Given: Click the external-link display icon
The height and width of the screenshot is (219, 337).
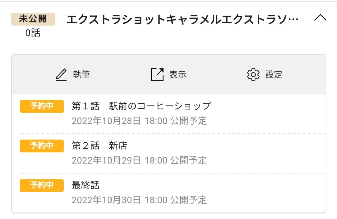Looking at the screenshot, I should [157, 75].
